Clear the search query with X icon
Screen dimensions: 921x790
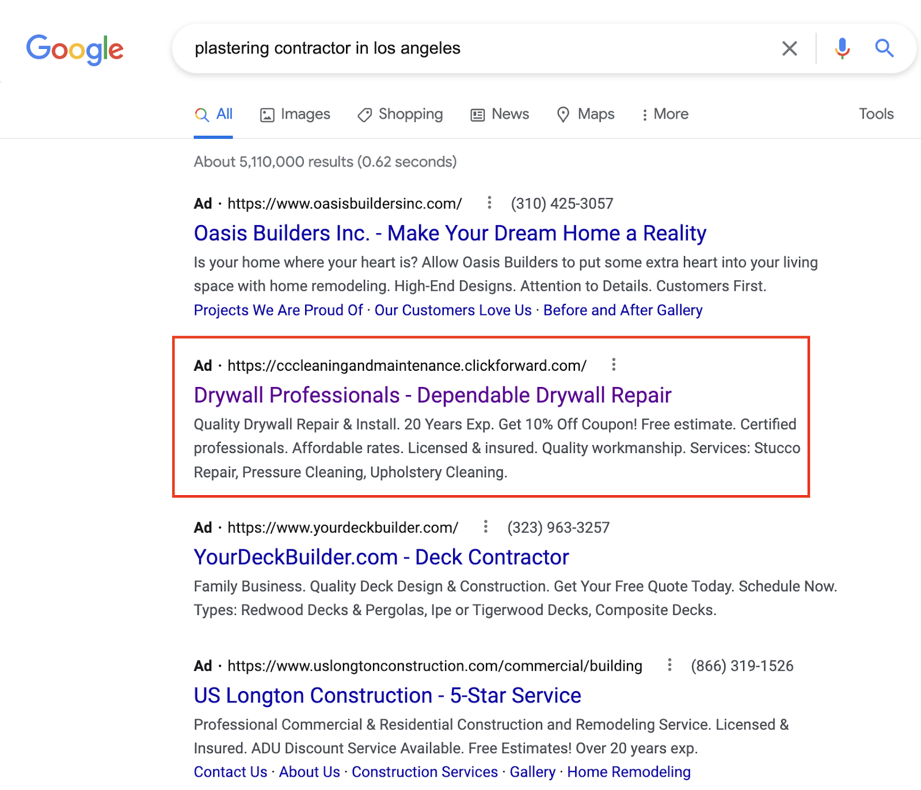coord(790,48)
